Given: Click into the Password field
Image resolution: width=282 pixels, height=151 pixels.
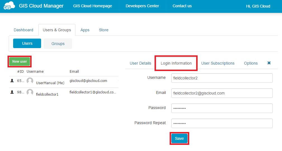Looking at the screenshot, I should (x=222, y=108).
